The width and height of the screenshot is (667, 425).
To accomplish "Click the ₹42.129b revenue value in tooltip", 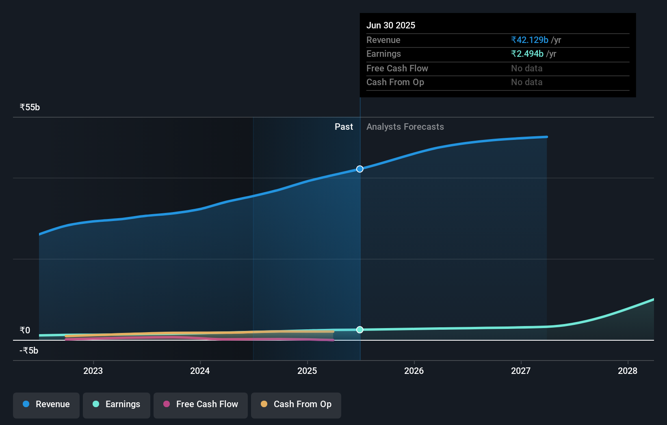I will [x=530, y=40].
